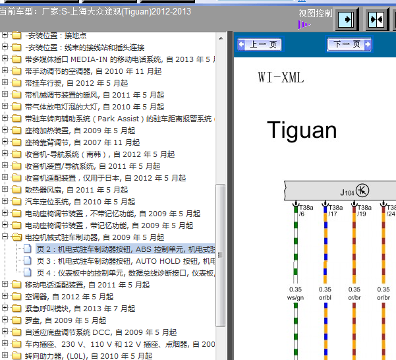Viewport: 396px width, 360px height.
Task: Click document icon for 页 4
Action: point(28,272)
